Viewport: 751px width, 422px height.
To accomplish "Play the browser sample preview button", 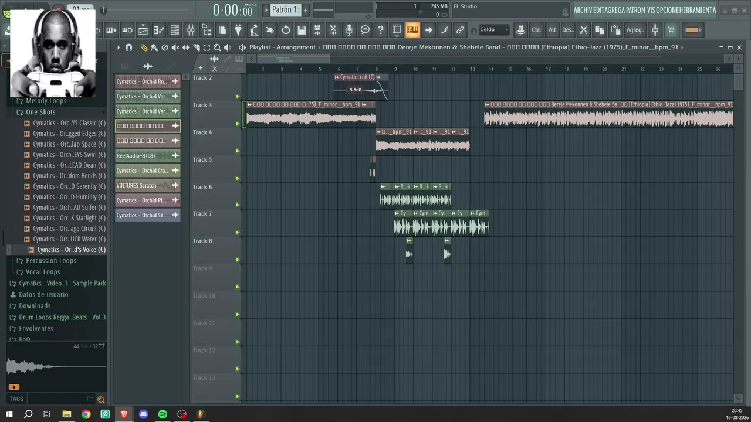I will click(x=13, y=387).
